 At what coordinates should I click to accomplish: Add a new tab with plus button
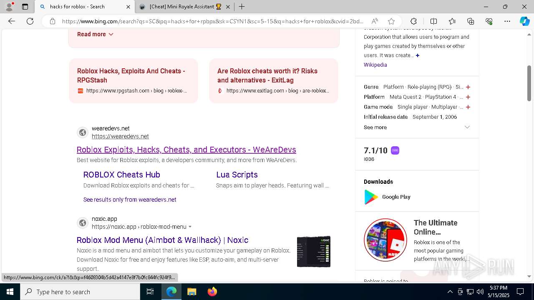pyautogui.click(x=242, y=7)
